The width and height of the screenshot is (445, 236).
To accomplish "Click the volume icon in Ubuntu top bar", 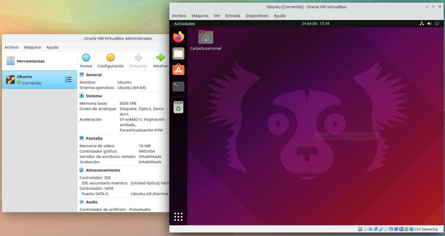I will (429, 24).
